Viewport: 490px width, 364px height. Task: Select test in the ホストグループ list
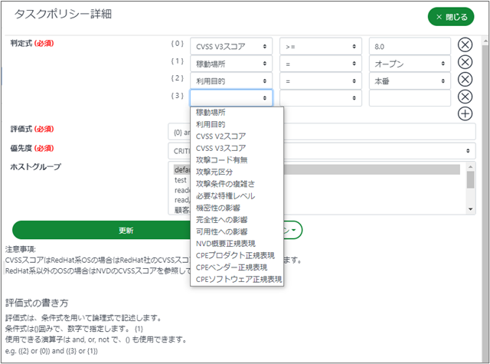click(181, 181)
